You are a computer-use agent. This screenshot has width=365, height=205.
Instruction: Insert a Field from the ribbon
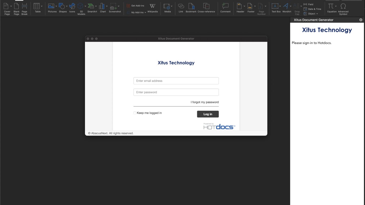[x=309, y=4]
